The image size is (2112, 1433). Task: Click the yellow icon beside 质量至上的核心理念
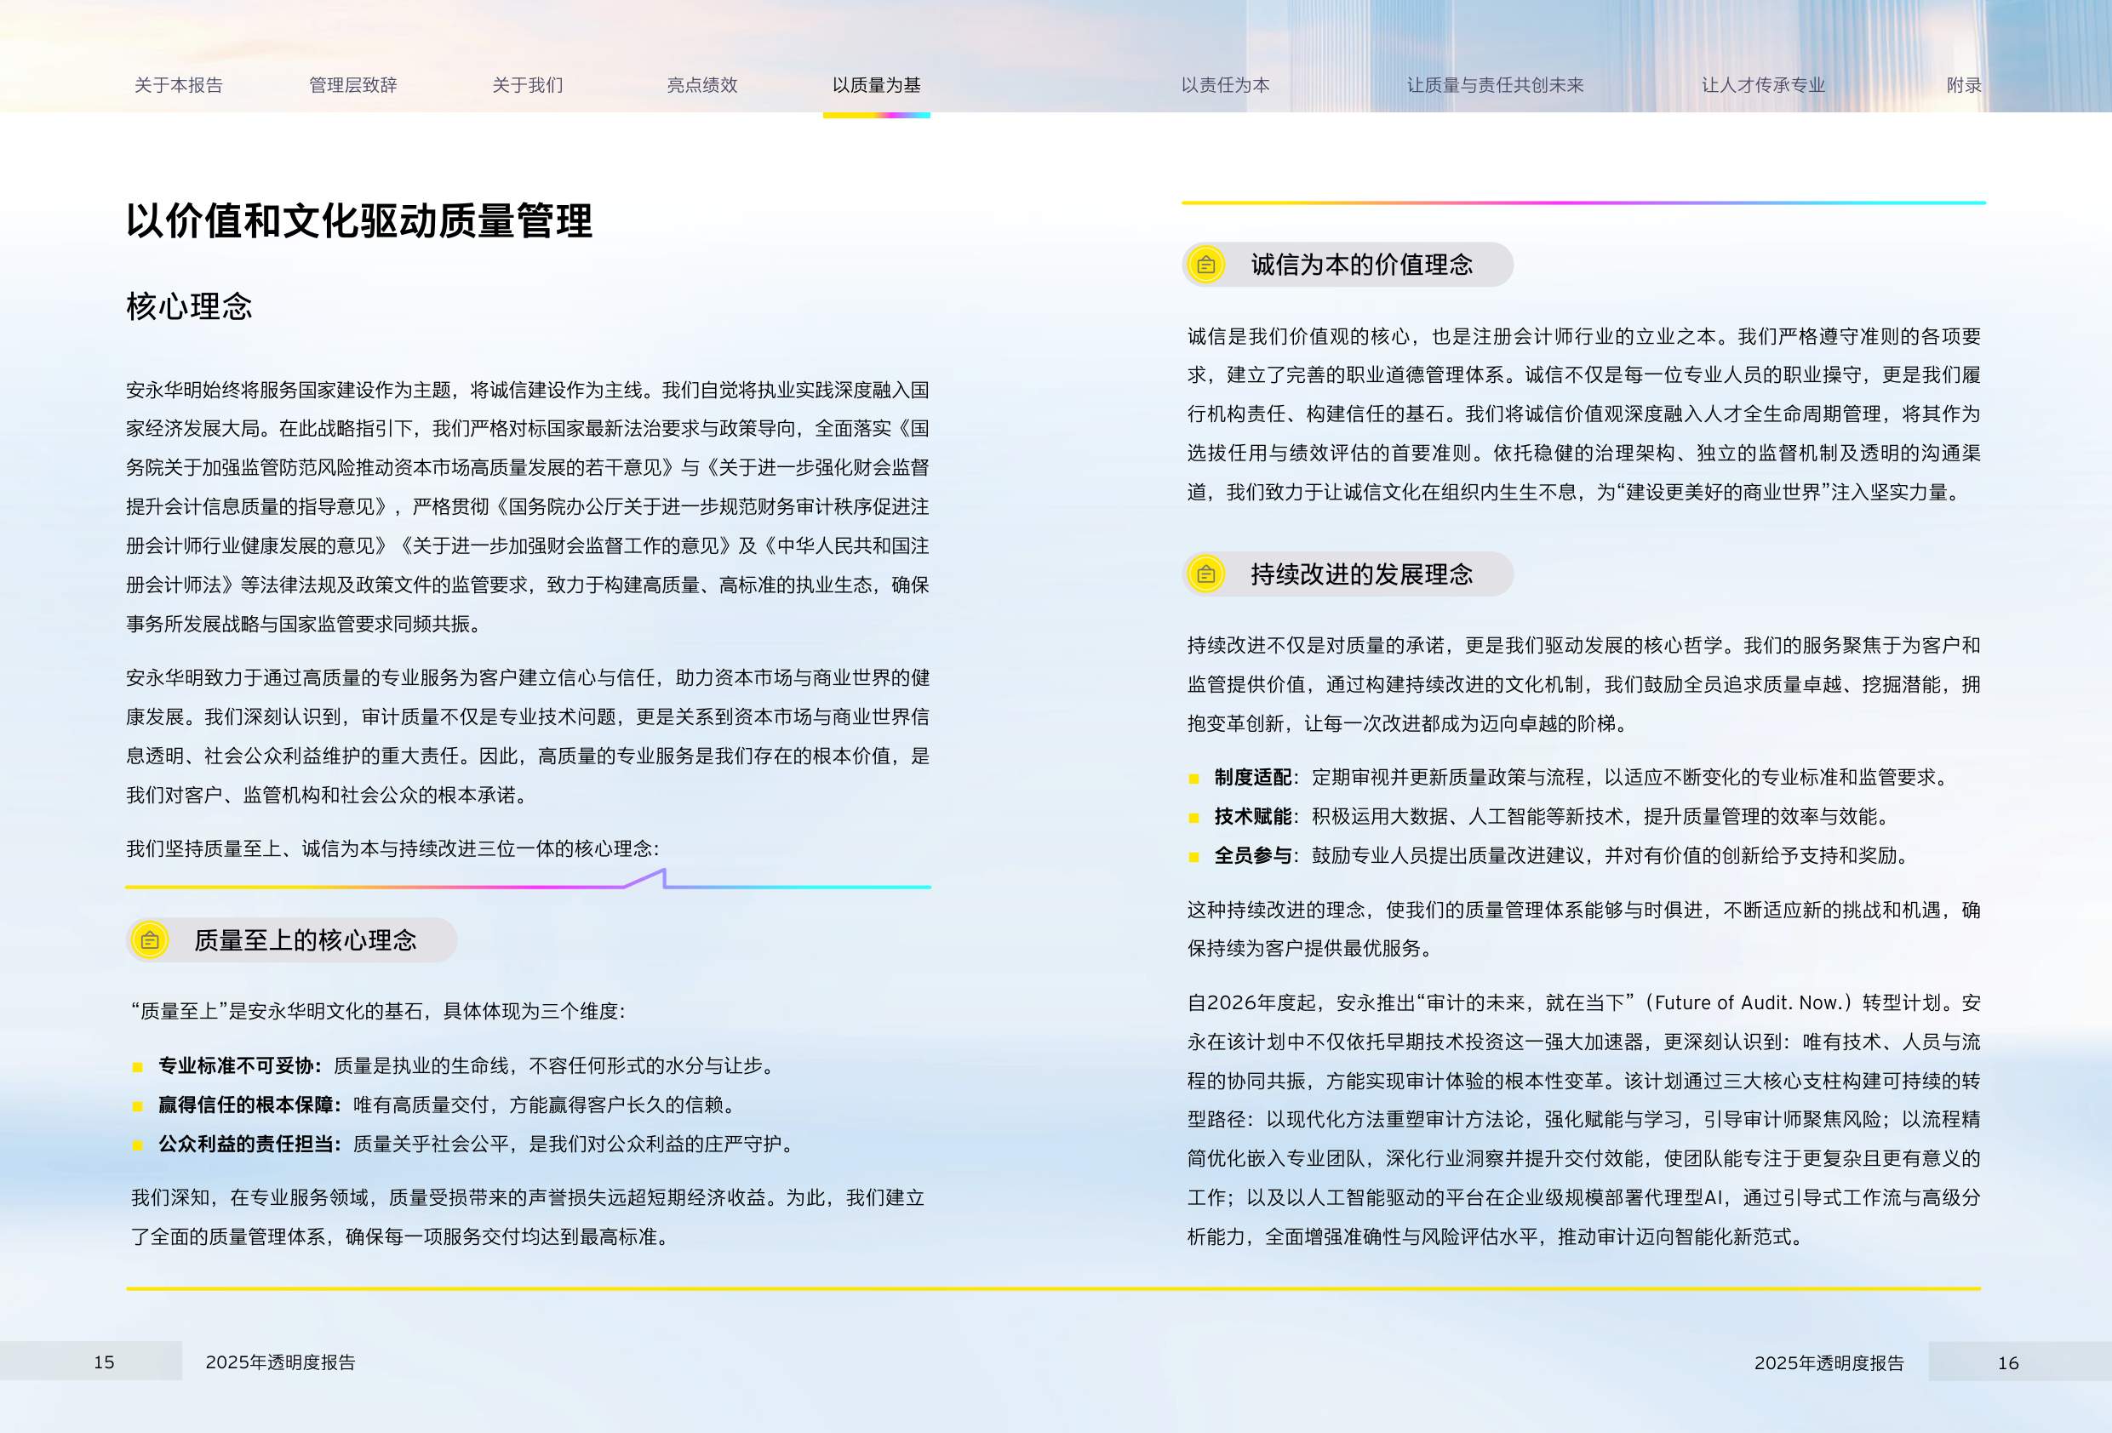[x=150, y=939]
